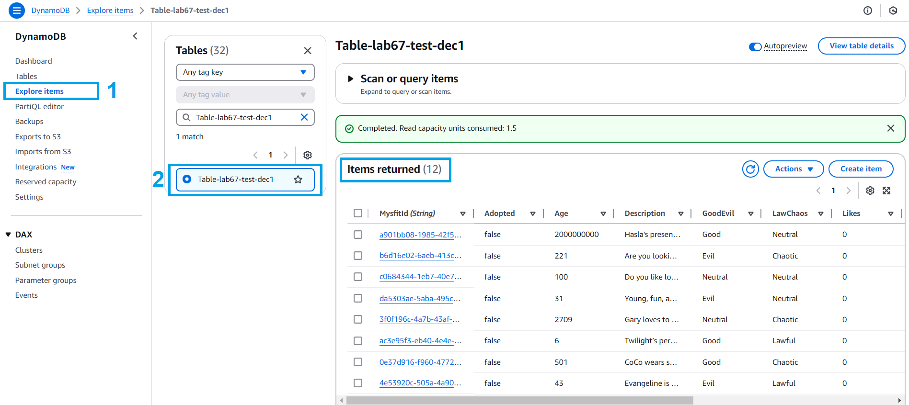The height and width of the screenshot is (405, 909).
Task: Refresh the items returned list
Action: (x=750, y=169)
